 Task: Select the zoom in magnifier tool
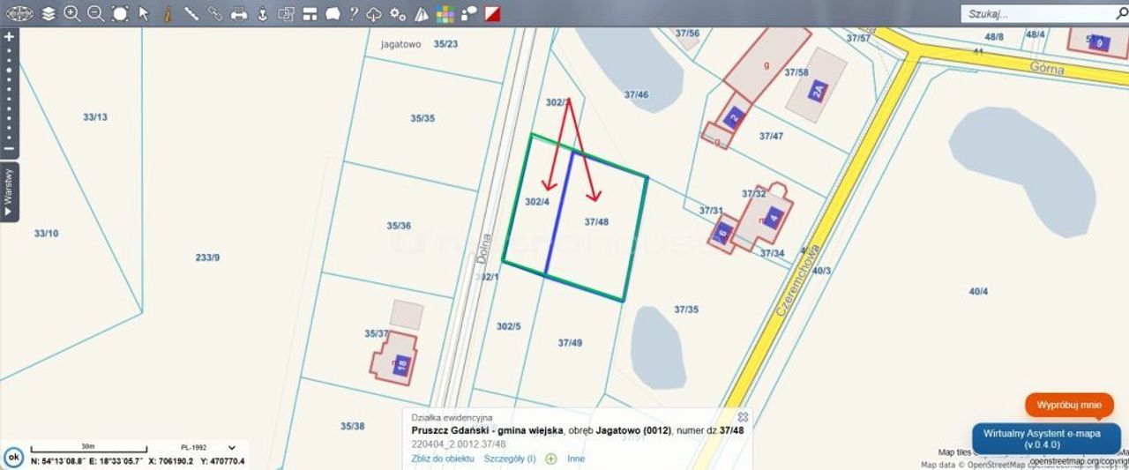(72, 13)
